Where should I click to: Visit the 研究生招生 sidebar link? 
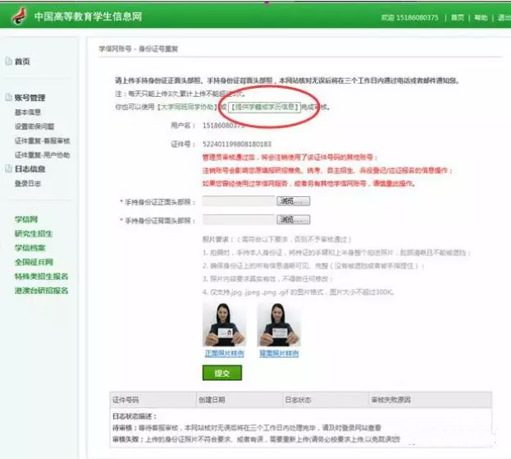[x=33, y=234]
